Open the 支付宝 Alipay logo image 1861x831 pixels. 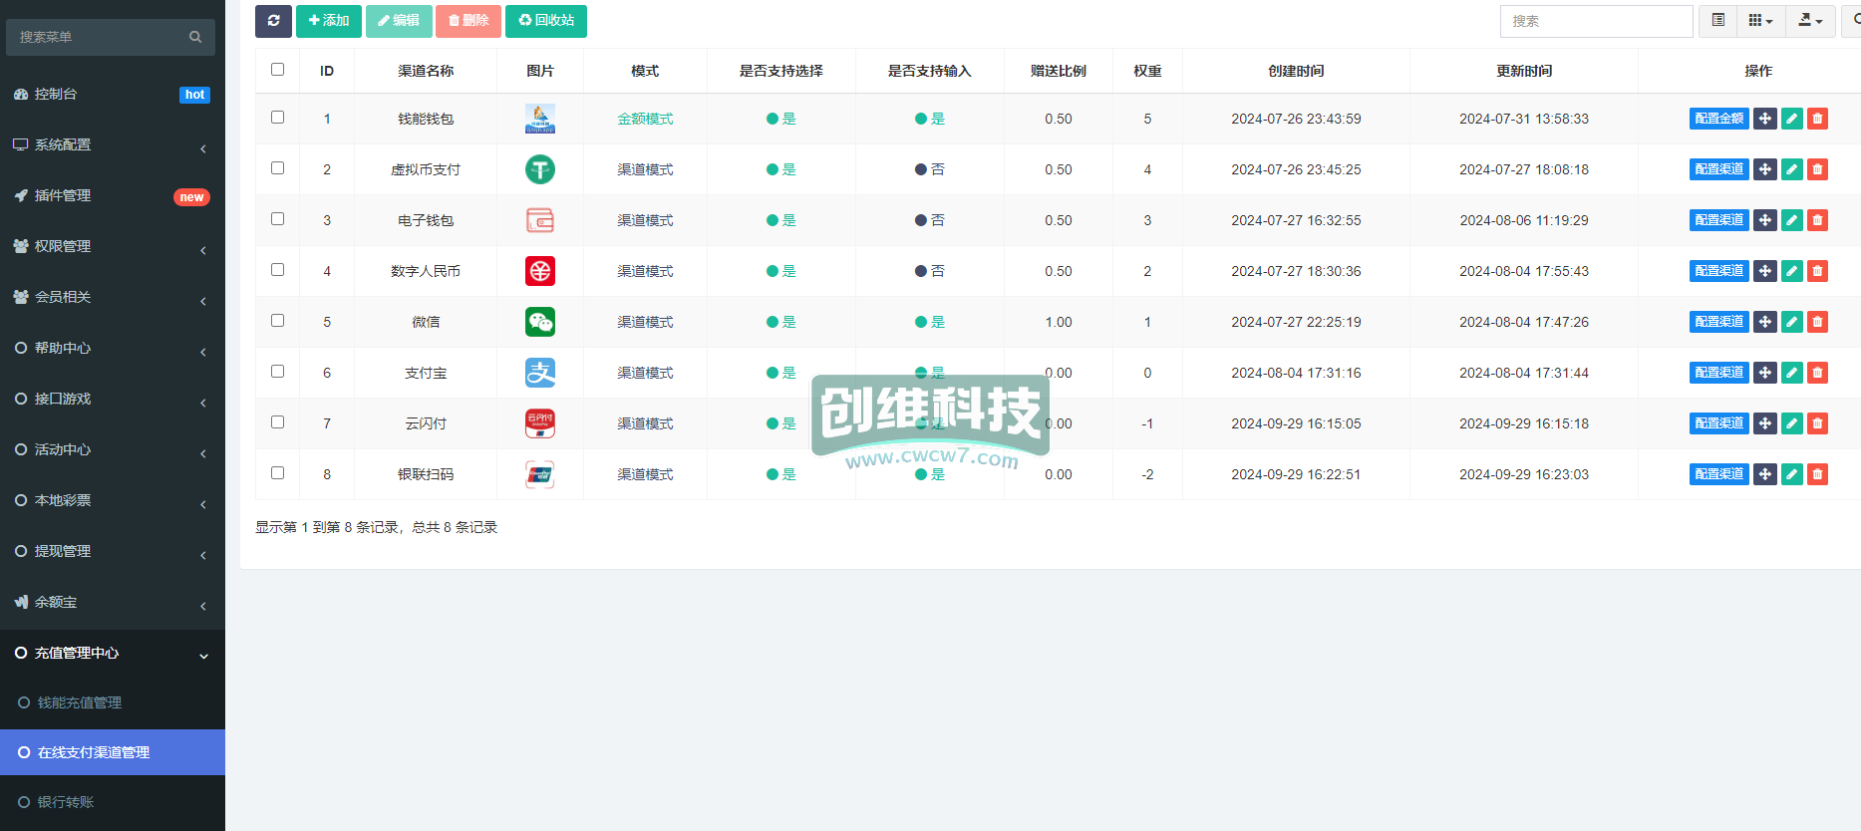(540, 373)
